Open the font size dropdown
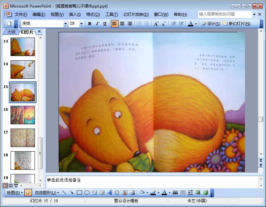 point(81,24)
